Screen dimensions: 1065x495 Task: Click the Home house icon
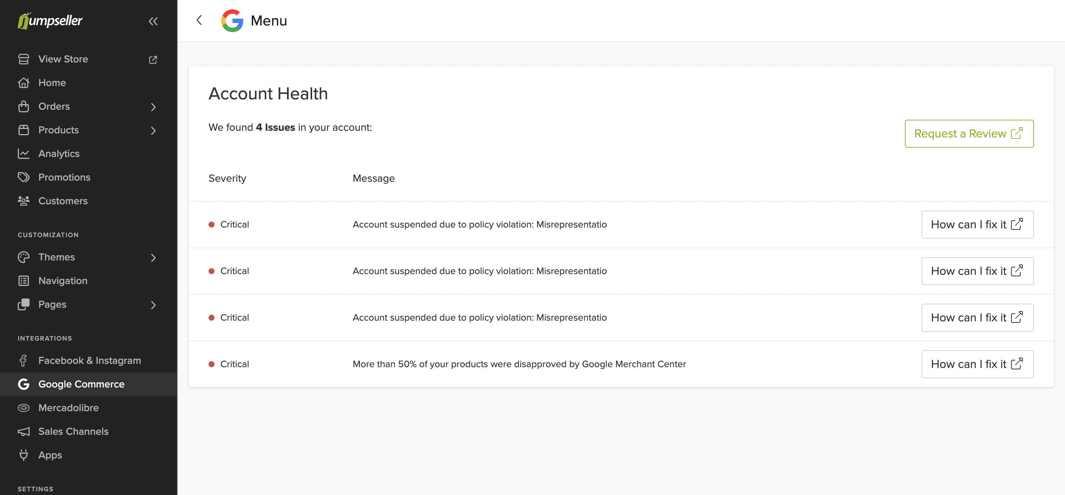pos(24,83)
